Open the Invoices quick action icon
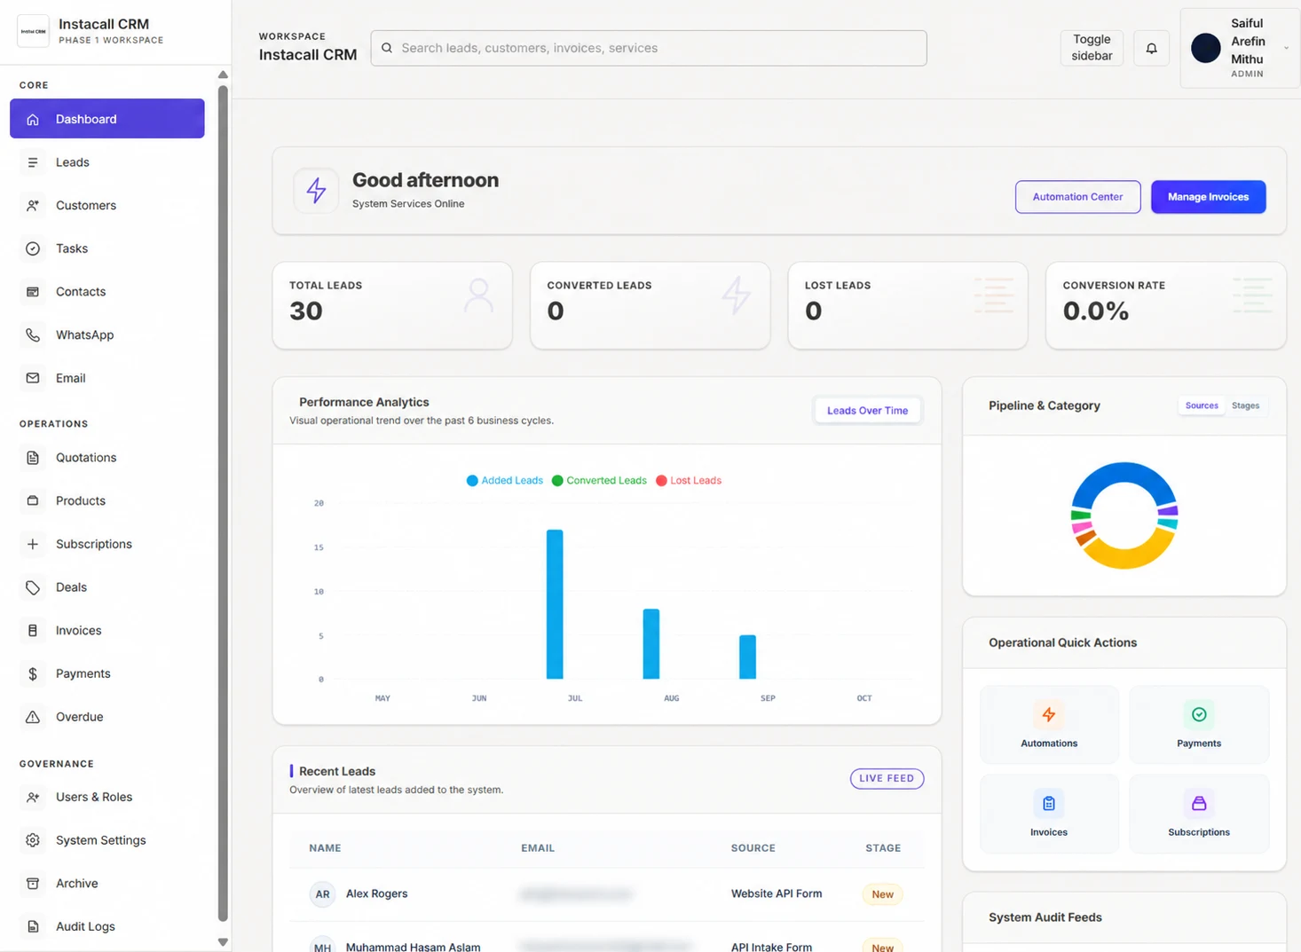This screenshot has height=952, width=1301. tap(1049, 804)
